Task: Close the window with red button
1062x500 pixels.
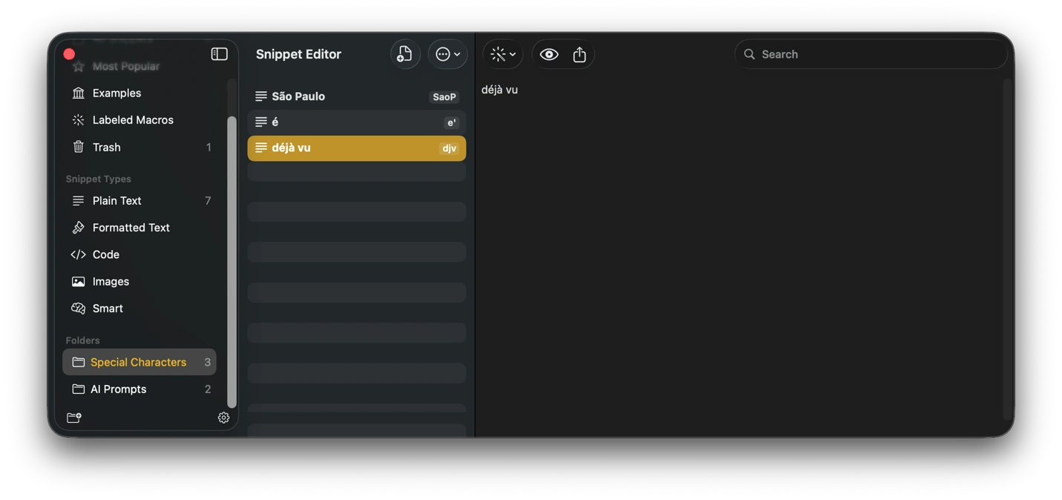Action: [69, 54]
